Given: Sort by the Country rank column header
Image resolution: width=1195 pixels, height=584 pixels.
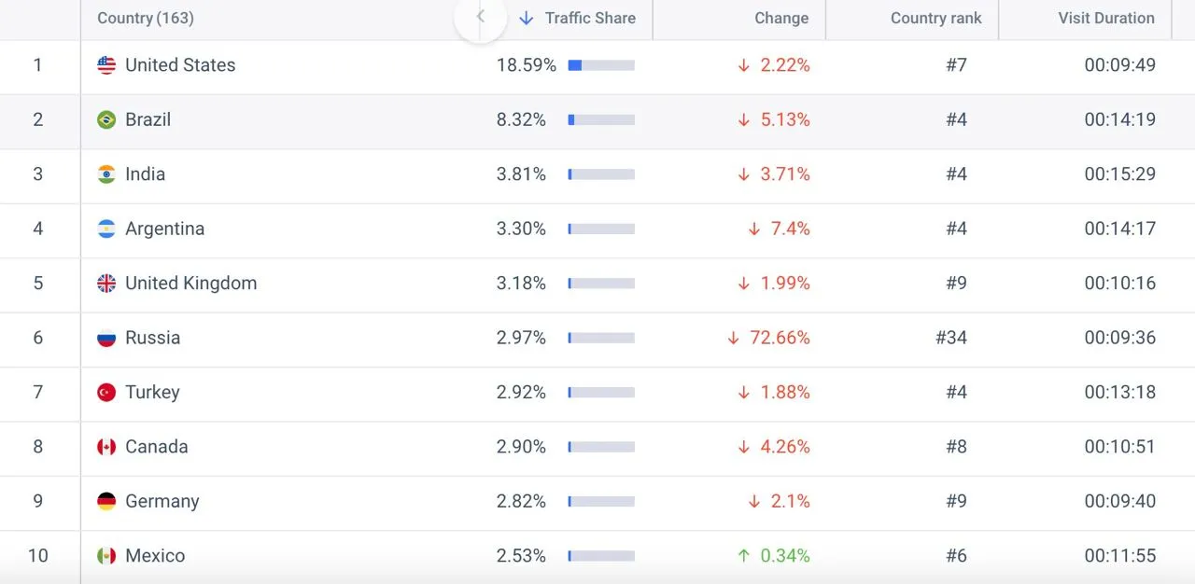Looking at the screenshot, I should pyautogui.click(x=936, y=18).
